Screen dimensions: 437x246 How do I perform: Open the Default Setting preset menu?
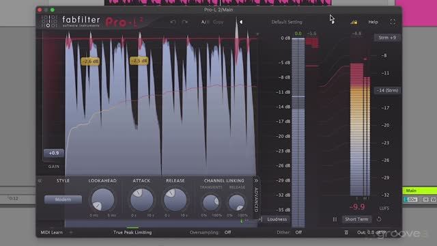pyautogui.click(x=287, y=22)
